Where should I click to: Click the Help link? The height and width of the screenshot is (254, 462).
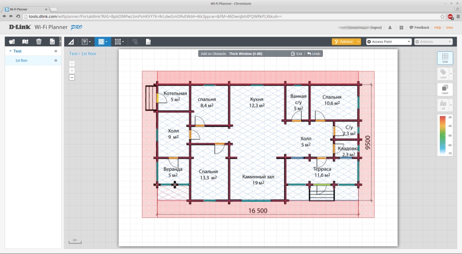point(438,28)
